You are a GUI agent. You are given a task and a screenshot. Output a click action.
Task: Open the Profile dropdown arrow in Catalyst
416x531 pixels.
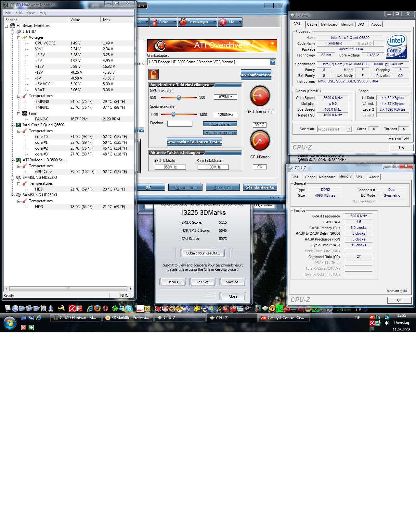[175, 22]
